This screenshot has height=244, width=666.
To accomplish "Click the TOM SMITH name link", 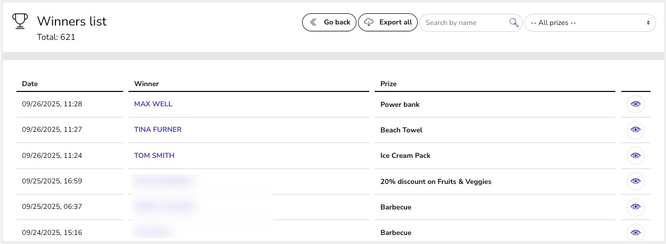I will tap(154, 156).
